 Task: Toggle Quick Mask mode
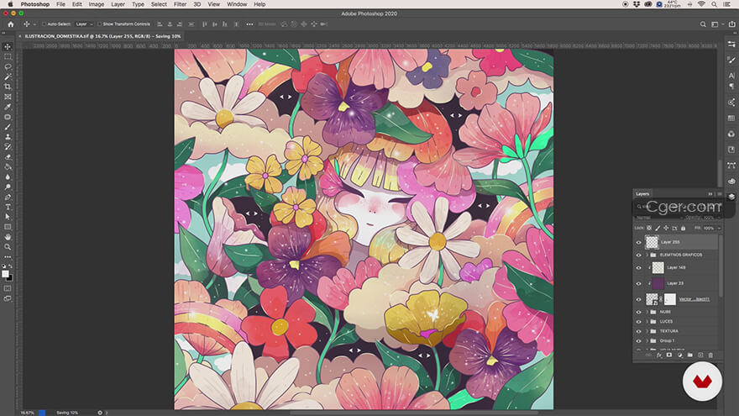tap(8, 288)
